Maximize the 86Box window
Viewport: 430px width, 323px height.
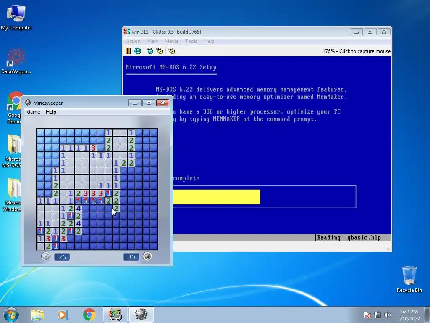point(370,32)
